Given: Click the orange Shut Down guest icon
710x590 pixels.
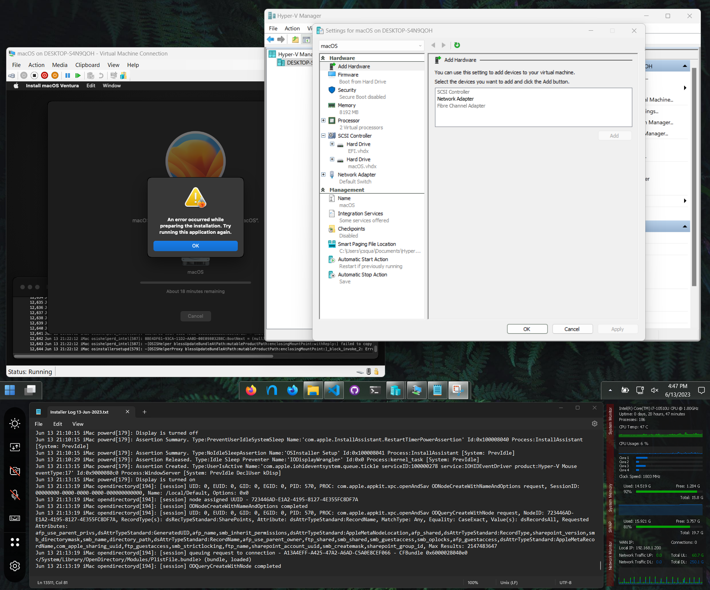Looking at the screenshot, I should pos(55,75).
